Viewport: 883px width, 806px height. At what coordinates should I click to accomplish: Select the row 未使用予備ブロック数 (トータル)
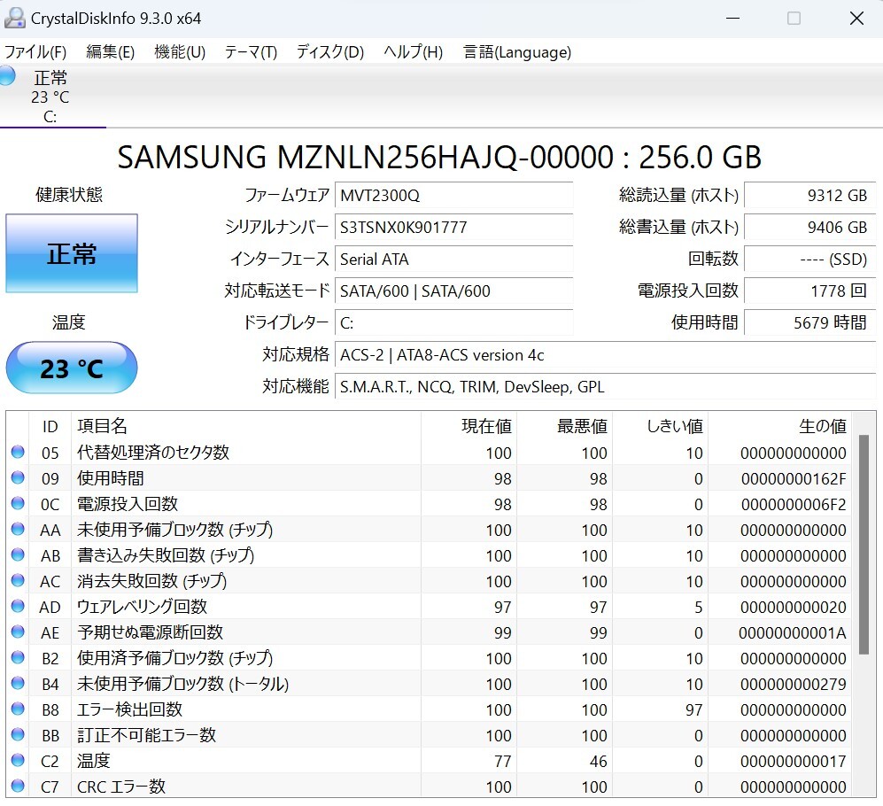(430, 684)
